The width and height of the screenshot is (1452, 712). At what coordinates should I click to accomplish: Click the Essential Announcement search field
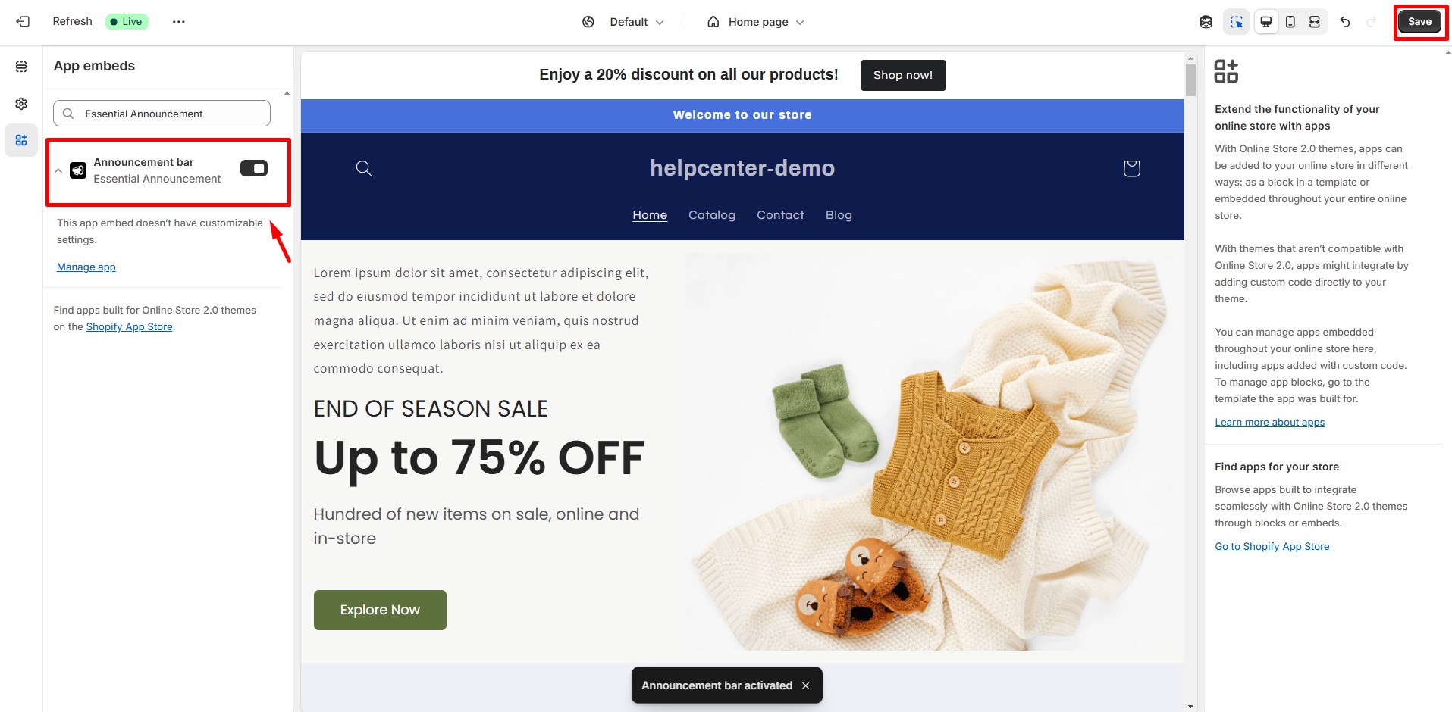[162, 114]
